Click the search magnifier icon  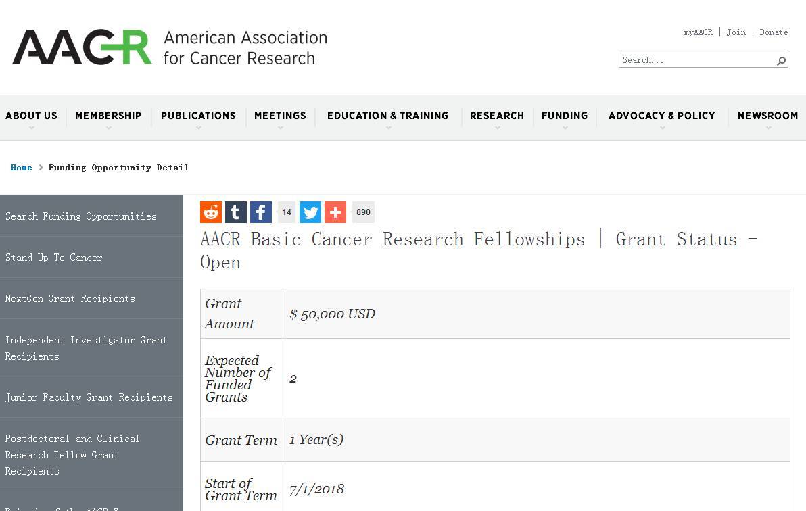click(782, 61)
